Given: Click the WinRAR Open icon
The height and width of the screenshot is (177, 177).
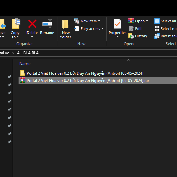Looking at the screenshot, I should 131,21.
